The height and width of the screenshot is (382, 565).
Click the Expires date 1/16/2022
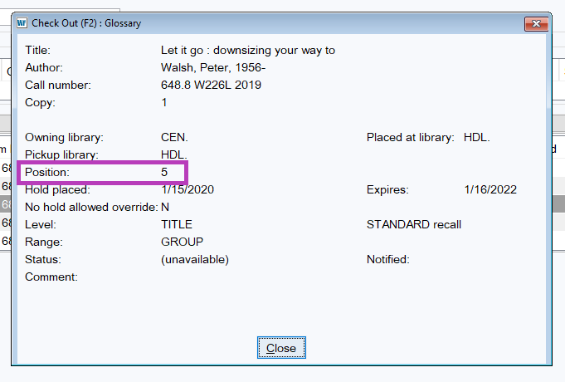490,189
